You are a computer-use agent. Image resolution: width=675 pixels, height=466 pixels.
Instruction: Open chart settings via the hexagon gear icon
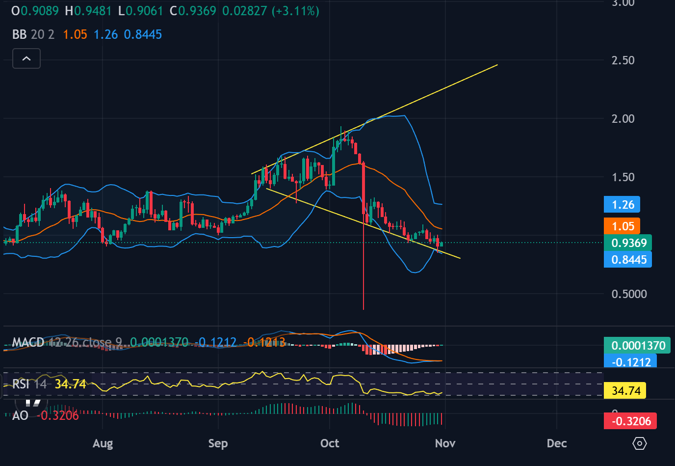coord(640,443)
